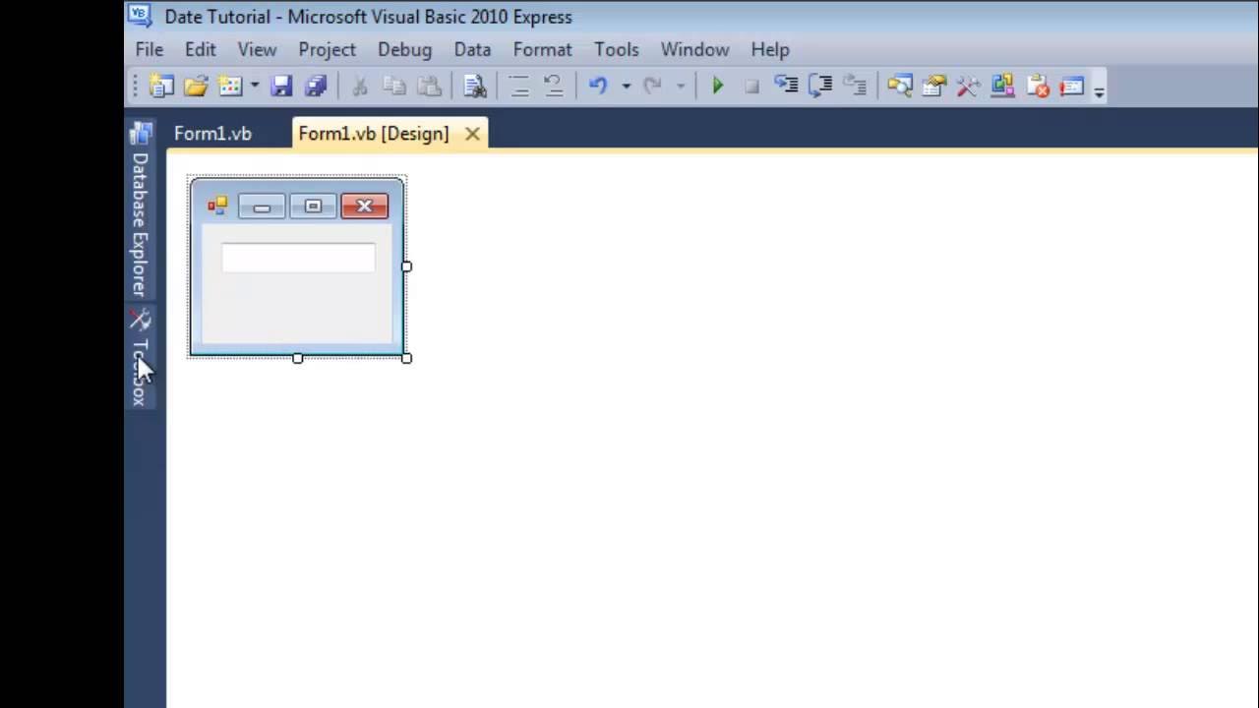Click the Step Over icon
The image size is (1259, 708).
click(820, 87)
